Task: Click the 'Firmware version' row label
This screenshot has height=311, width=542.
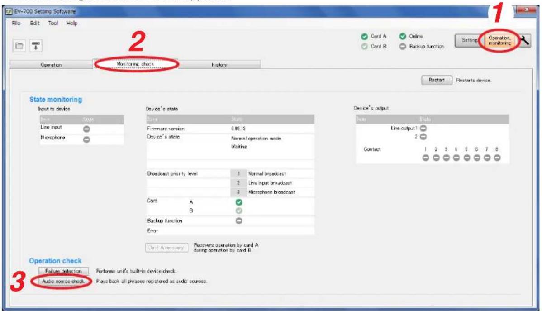Action: coord(166,129)
